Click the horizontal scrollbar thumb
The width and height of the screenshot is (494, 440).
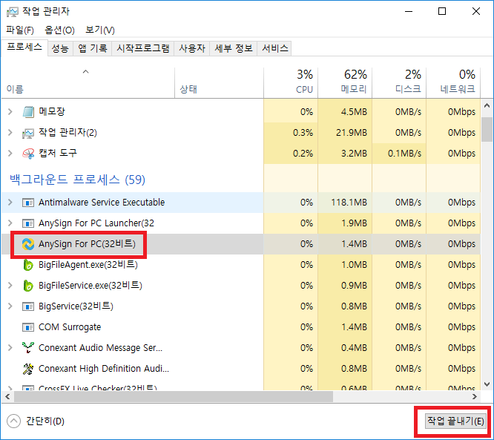pos(174,397)
